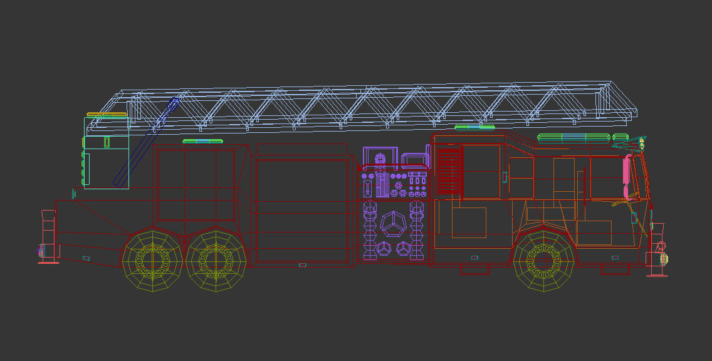This screenshot has height=361, width=712.
Task: Select the light-blue aerial ladder wireframe
Action: (362, 107)
